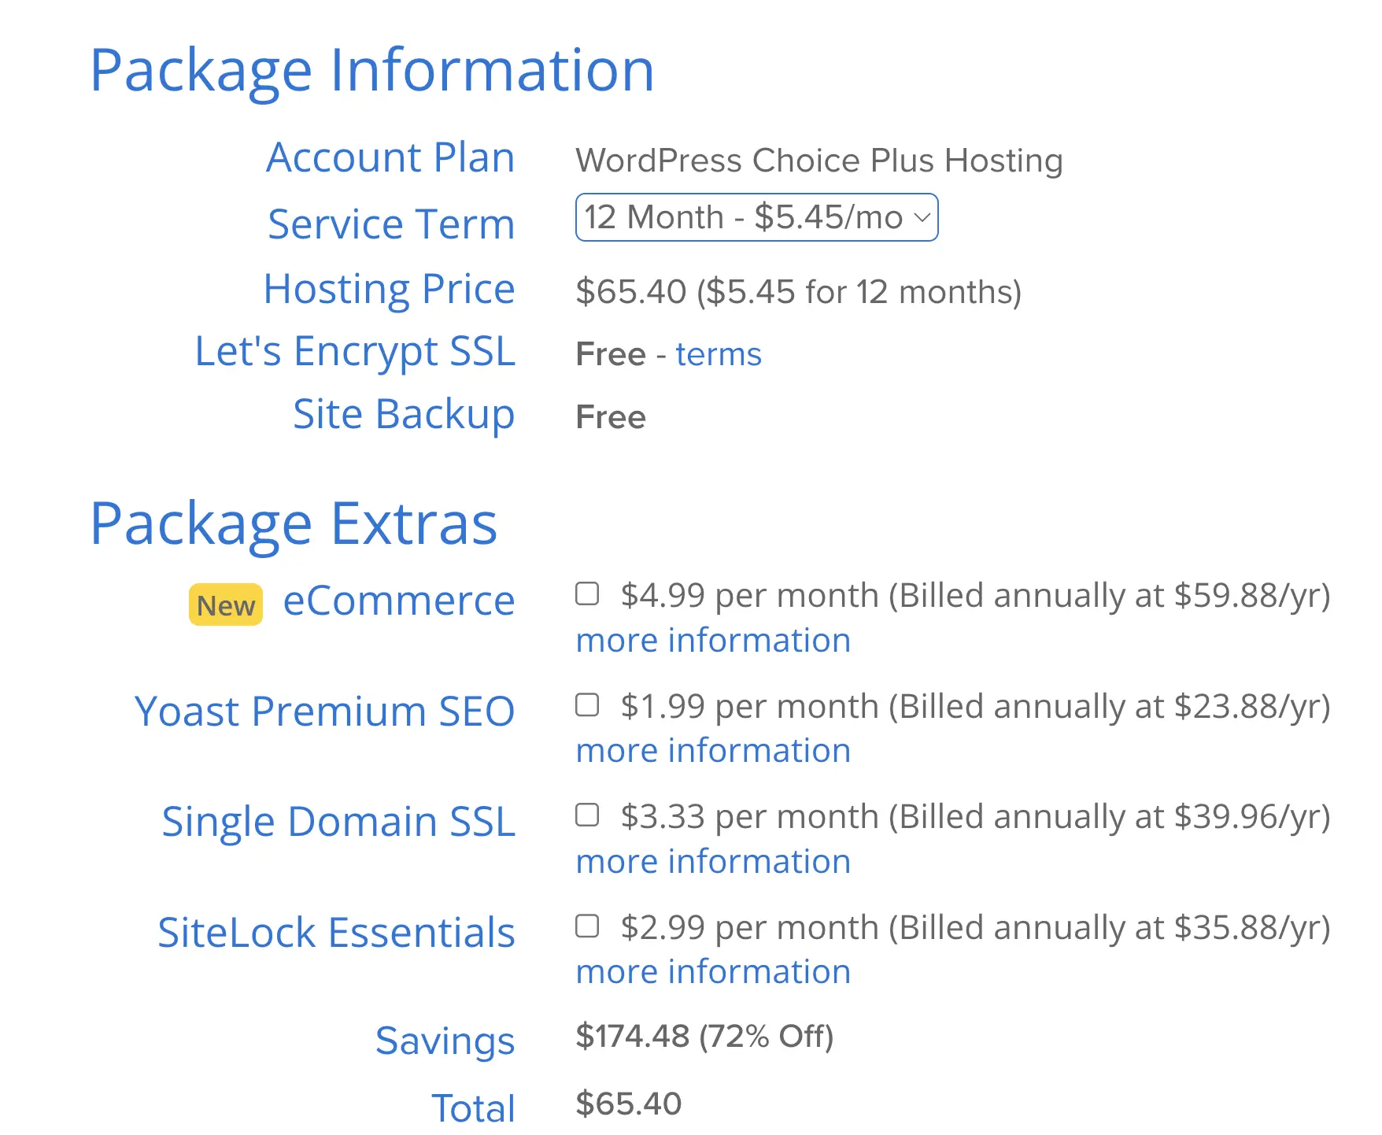Enable the eCommerce add-on checkbox
Screen dimensions: 1382x1135
587,593
